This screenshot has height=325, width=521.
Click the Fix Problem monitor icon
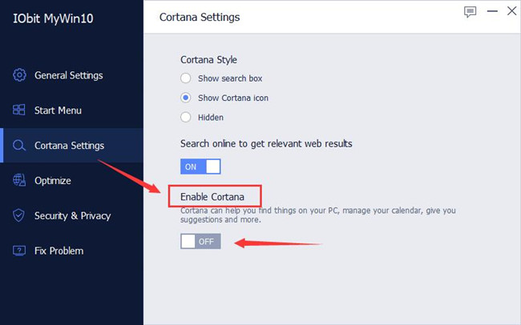pos(19,251)
